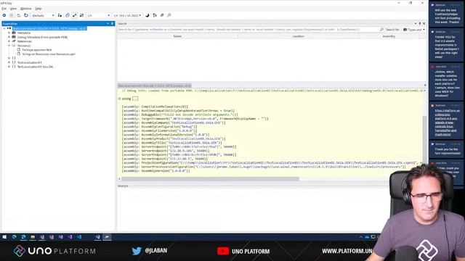
Task: Sort search results by Location column
Action: click(299, 36)
